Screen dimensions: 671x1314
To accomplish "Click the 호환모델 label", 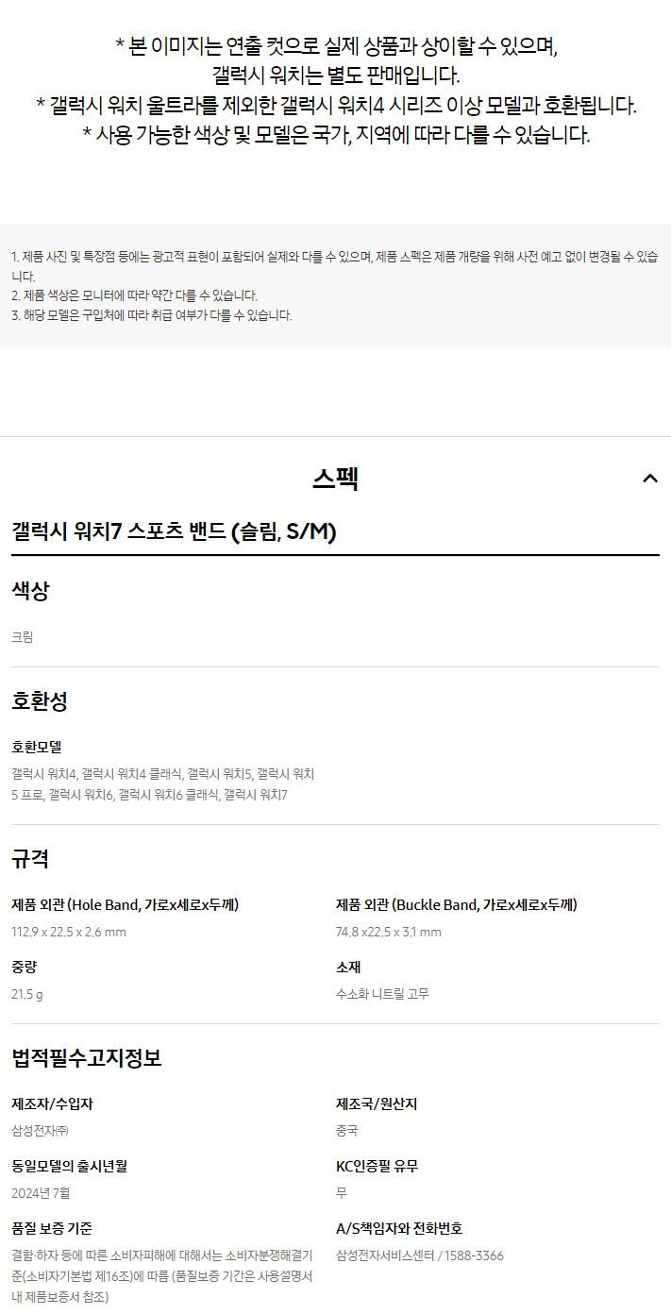I will (37, 747).
